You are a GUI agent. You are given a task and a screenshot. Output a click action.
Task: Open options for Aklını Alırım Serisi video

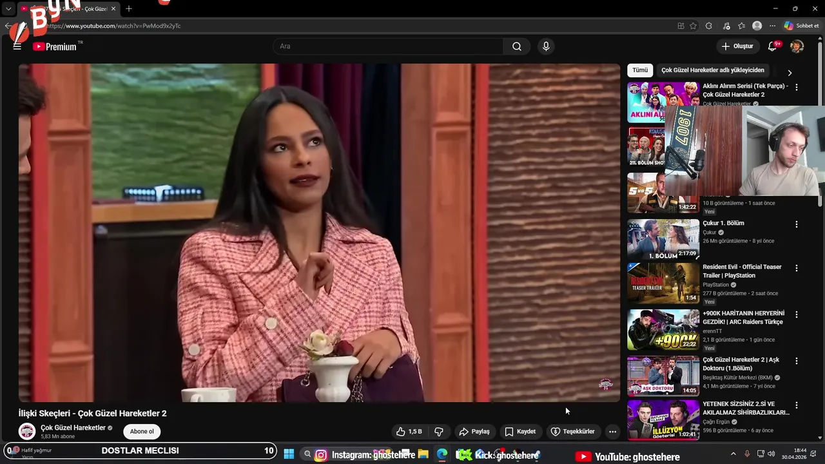[796, 87]
